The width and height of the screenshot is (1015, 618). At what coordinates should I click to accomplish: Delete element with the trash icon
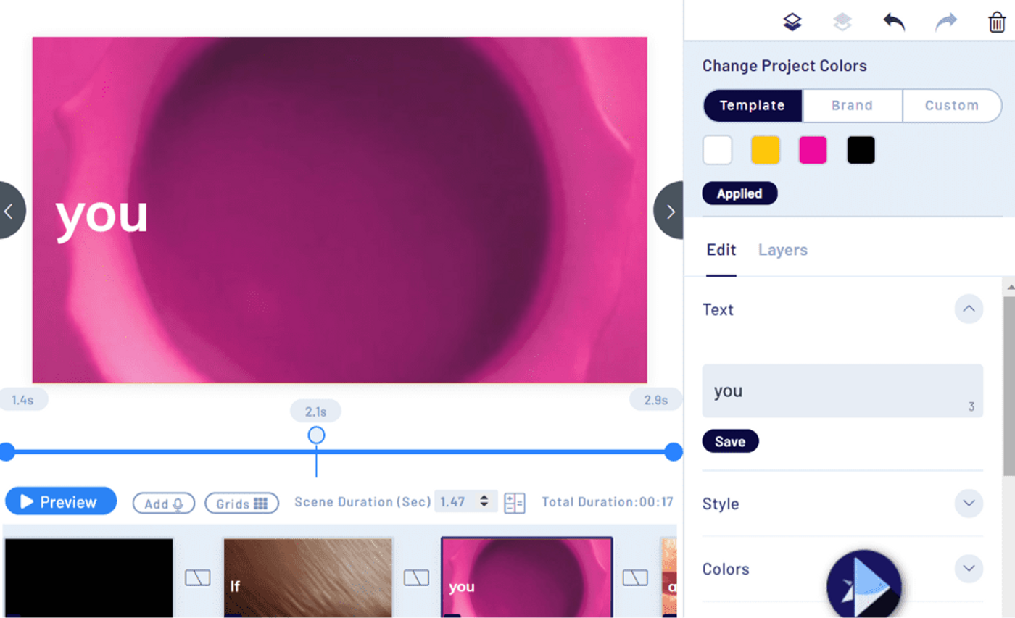[997, 22]
